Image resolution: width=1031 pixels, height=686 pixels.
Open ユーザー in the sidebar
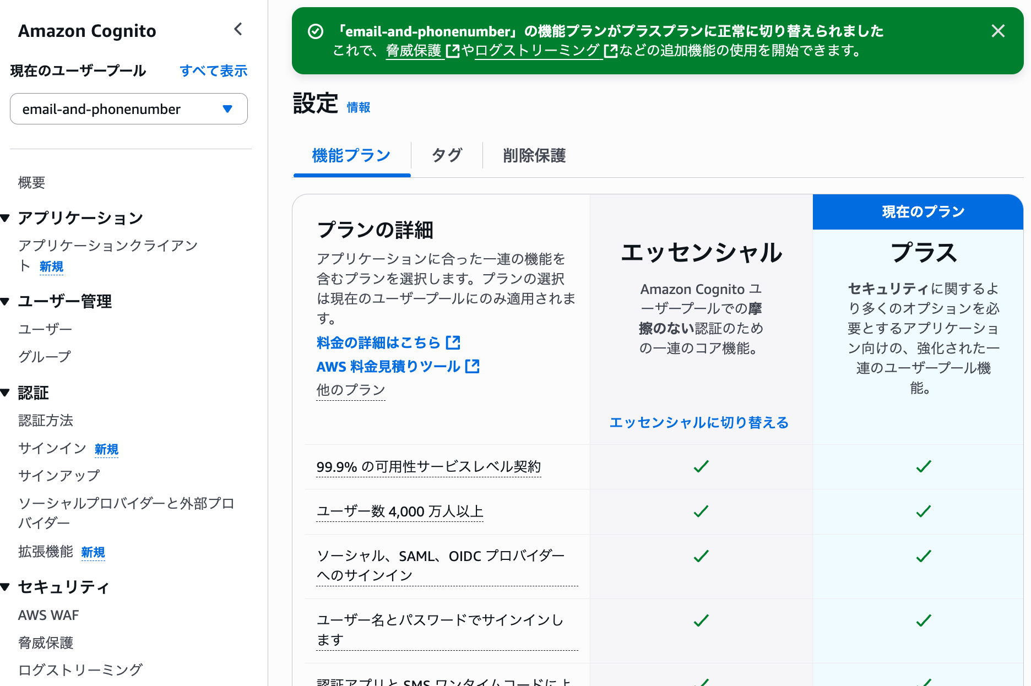coord(45,329)
